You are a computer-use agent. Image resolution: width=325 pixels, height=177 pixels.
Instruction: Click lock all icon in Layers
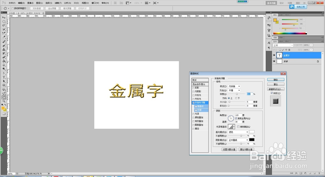point(289,50)
